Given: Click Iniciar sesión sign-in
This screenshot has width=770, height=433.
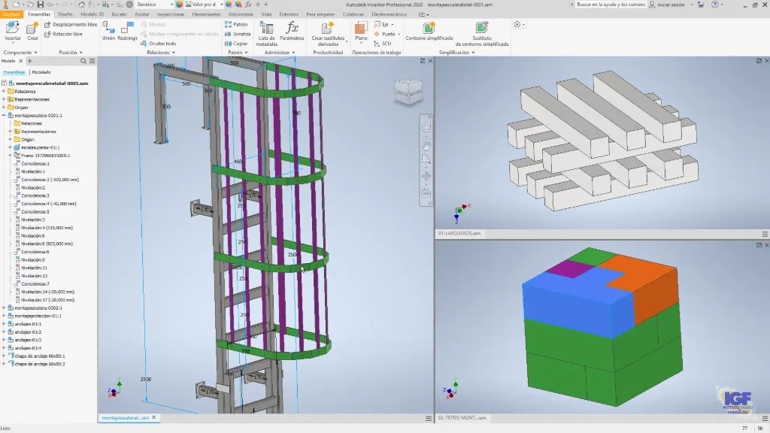Looking at the screenshot, I should (670, 5).
